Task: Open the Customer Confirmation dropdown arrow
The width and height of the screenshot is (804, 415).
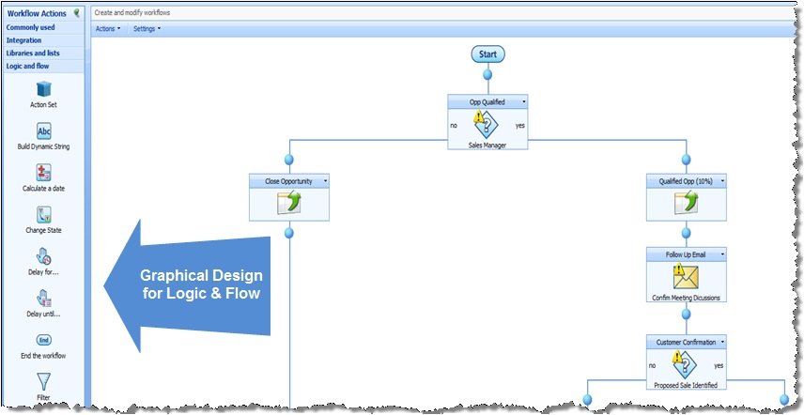Action: [x=722, y=343]
